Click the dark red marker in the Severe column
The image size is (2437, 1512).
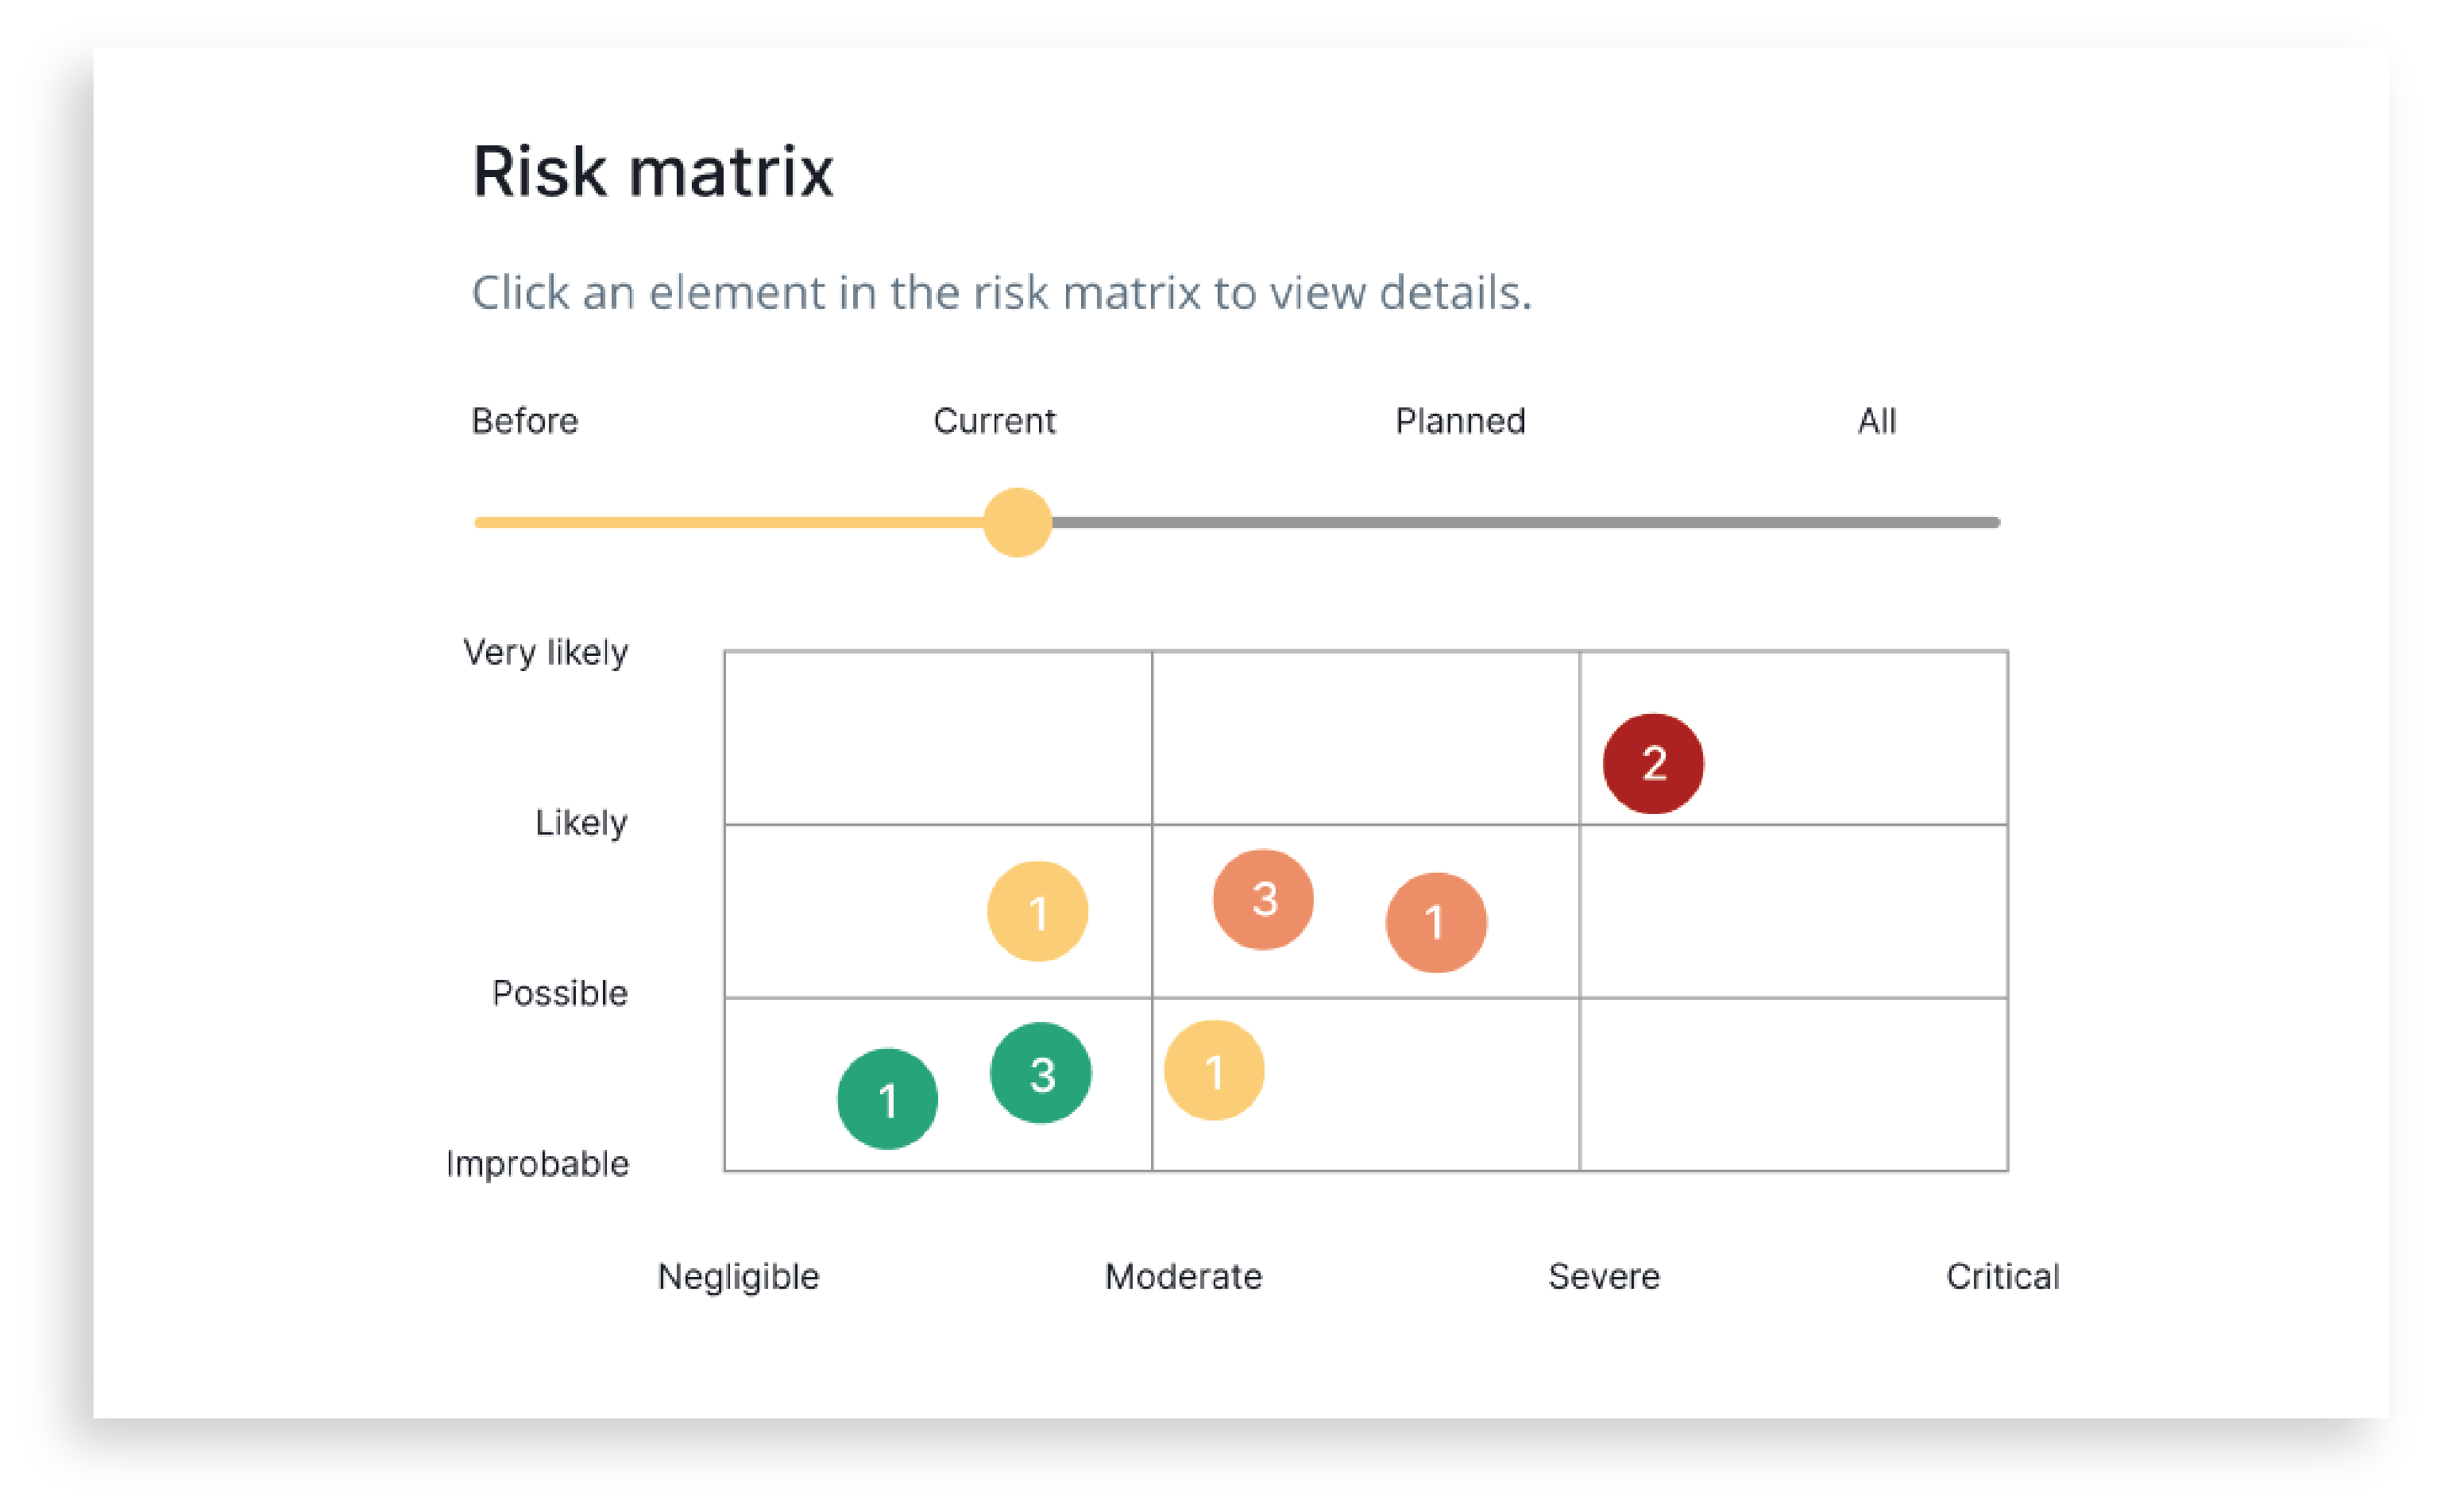pyautogui.click(x=1652, y=763)
